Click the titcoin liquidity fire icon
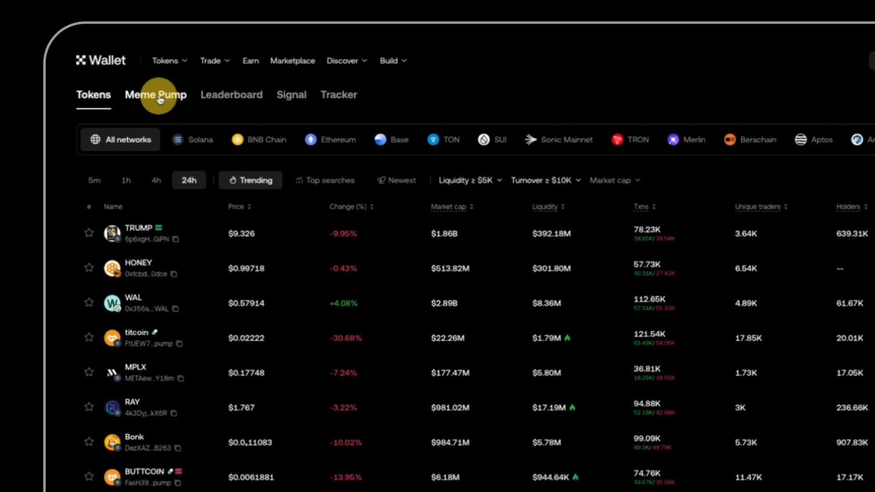Image resolution: width=875 pixels, height=492 pixels. click(567, 337)
